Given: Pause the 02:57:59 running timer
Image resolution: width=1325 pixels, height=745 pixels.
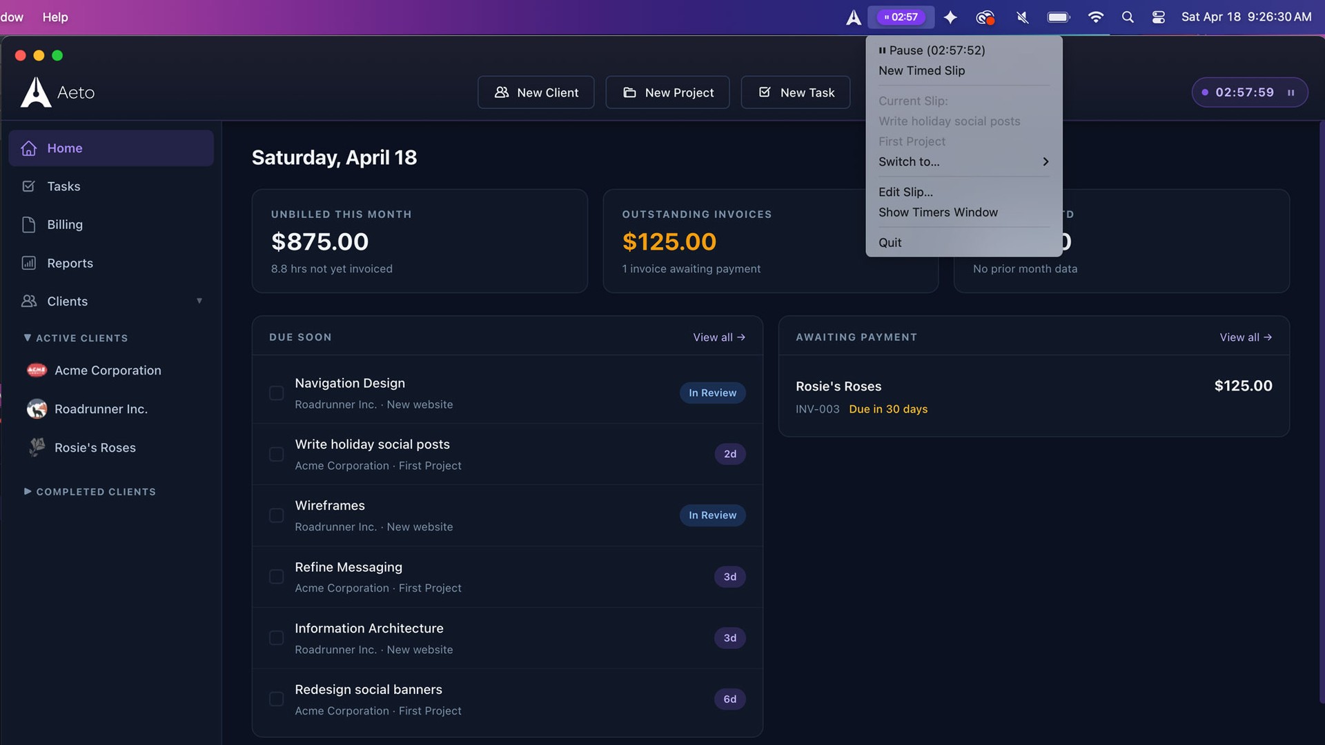Looking at the screenshot, I should click(x=1290, y=92).
